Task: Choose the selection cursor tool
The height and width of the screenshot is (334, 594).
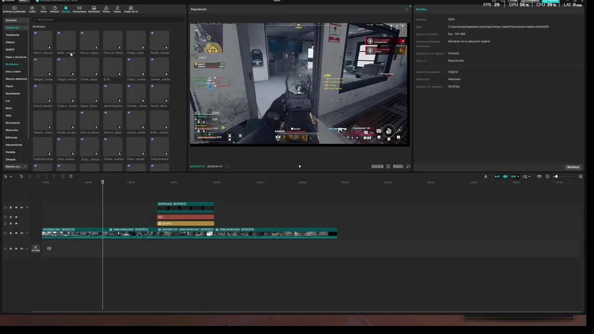Action: [6, 176]
